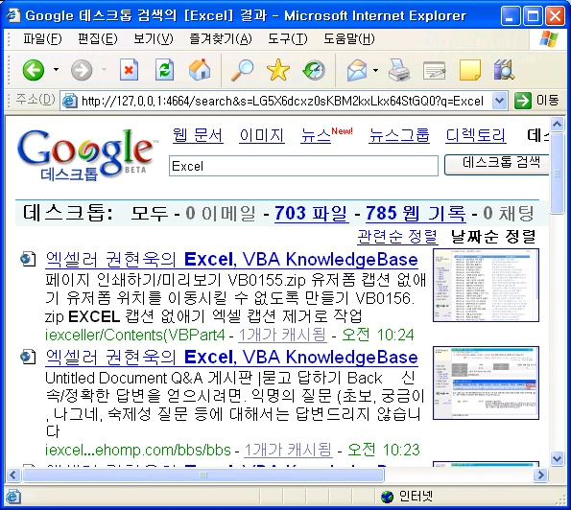Click the 날짜순 정렬 text
Screen dimensions: 571x510
coord(493,237)
